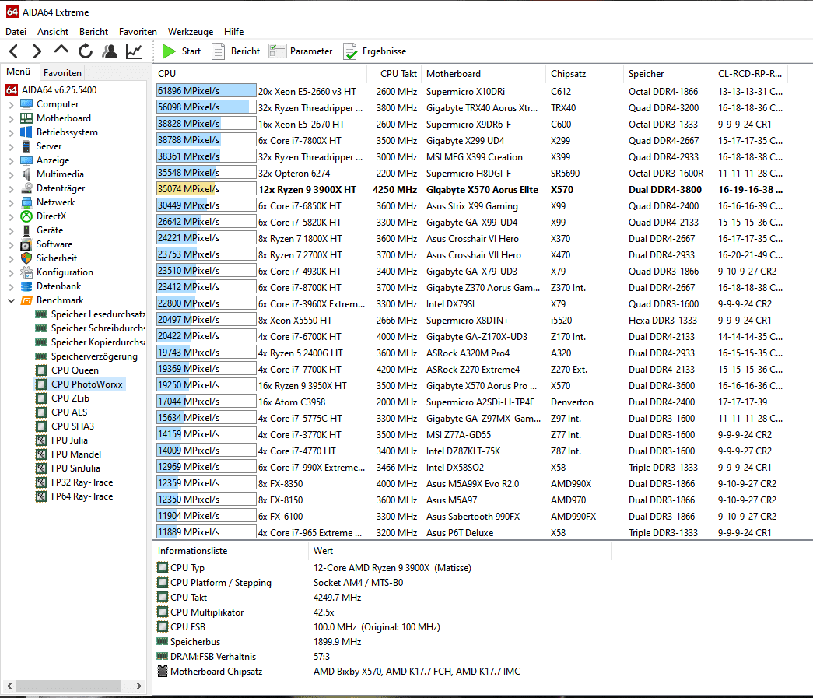Screen dimensions: 813x698
Task: Select the 35074 MPixel/s Ryzen 9 3900X row
Action: [x=471, y=190]
